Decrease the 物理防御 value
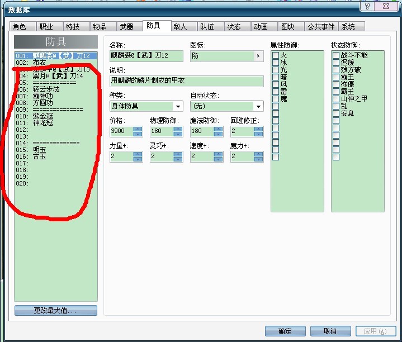 [x=178, y=134]
